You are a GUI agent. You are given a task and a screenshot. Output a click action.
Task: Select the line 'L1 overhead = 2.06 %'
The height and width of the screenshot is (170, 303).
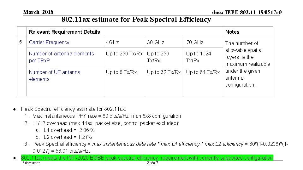(69, 130)
